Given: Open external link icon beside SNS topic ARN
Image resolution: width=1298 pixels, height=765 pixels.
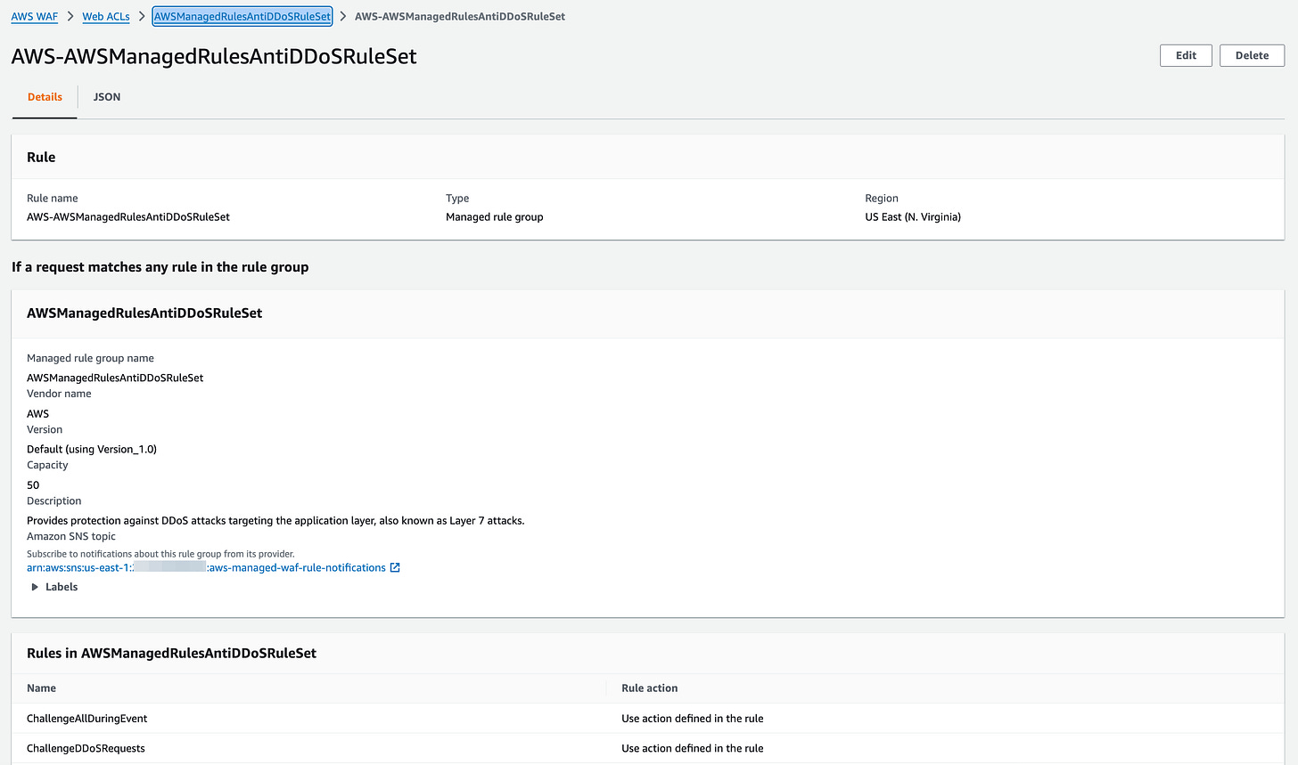Looking at the screenshot, I should click(395, 568).
